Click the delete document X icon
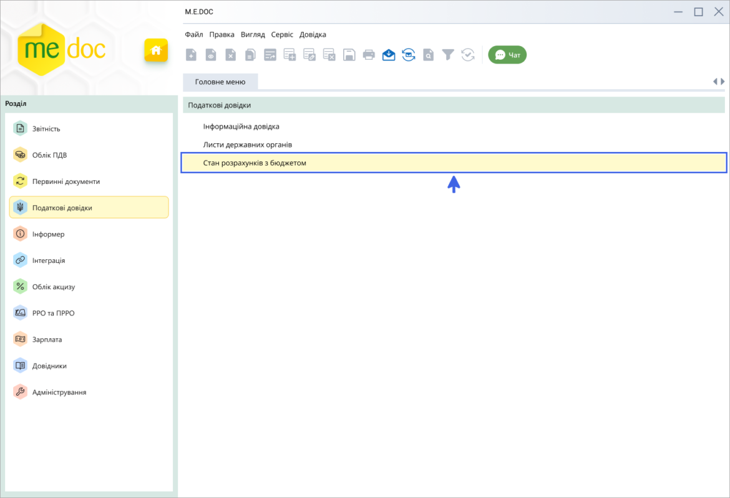 point(230,55)
